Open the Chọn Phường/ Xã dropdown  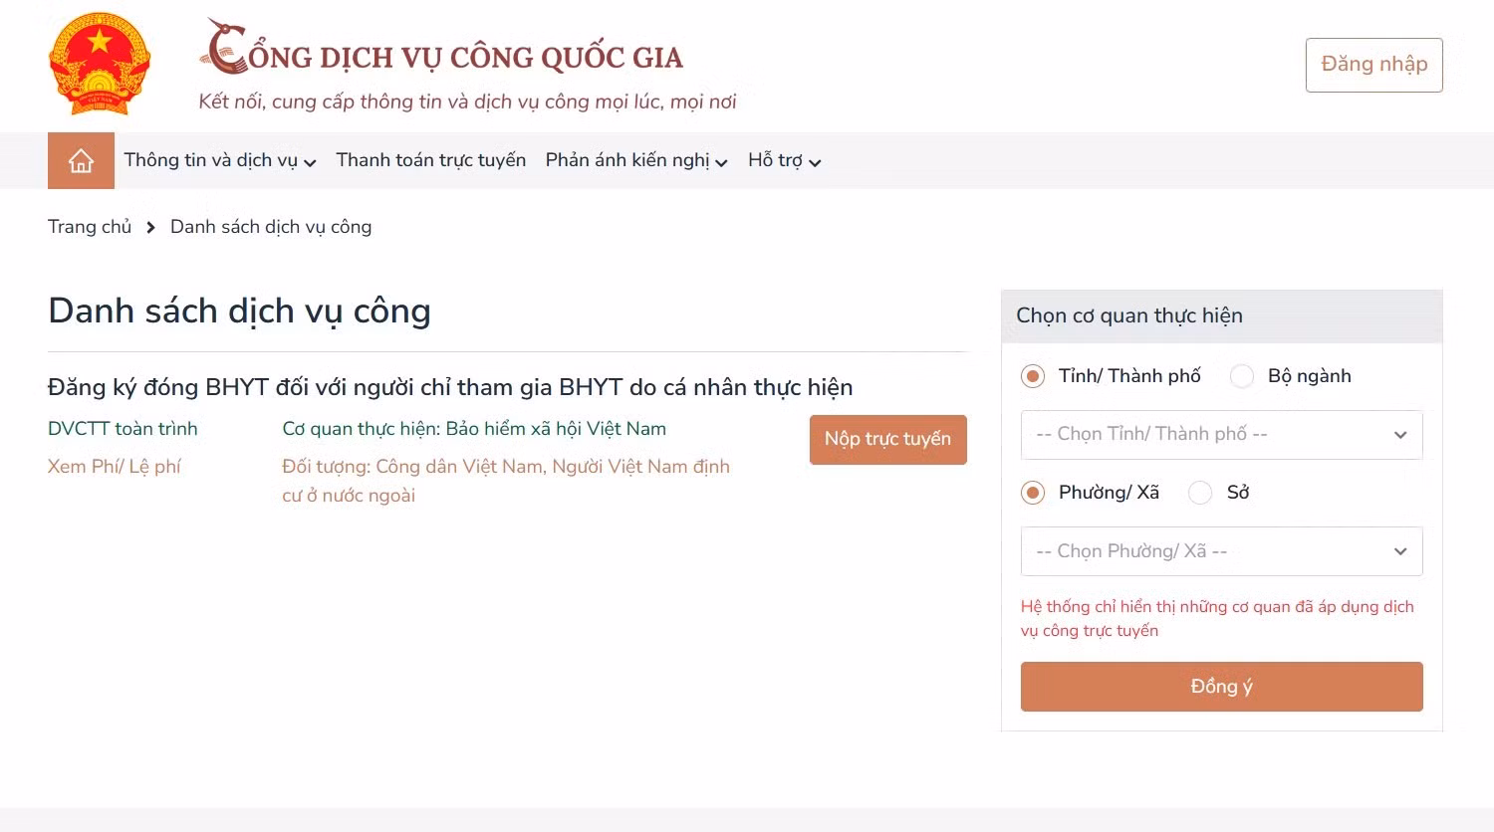click(x=1221, y=551)
